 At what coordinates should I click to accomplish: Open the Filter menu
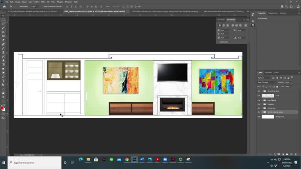coord(43,2)
